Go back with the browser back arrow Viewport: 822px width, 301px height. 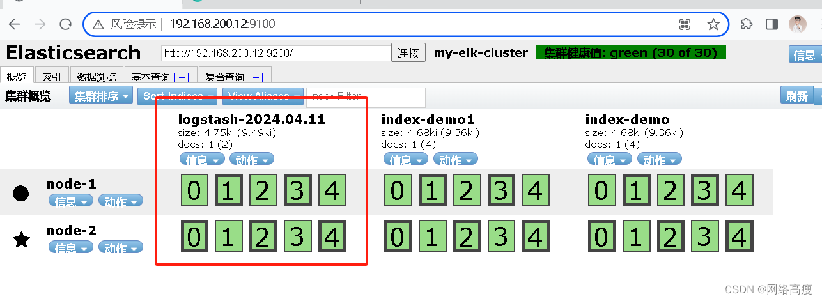(14, 25)
